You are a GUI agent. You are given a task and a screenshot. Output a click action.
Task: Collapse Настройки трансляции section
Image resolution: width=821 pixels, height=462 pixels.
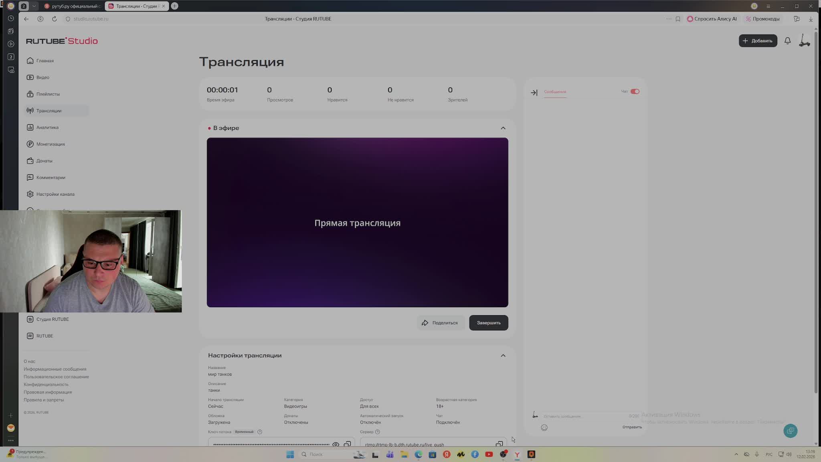tap(503, 355)
